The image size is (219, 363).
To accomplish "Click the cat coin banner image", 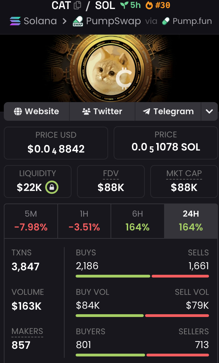I will (x=109, y=69).
